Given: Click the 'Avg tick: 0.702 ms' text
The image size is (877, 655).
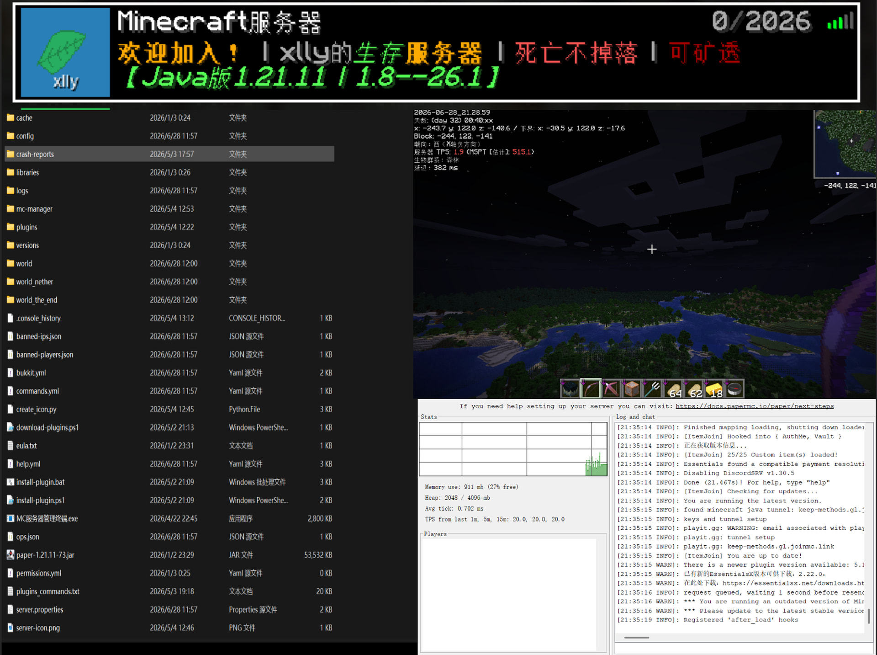Looking at the screenshot, I should 454,509.
